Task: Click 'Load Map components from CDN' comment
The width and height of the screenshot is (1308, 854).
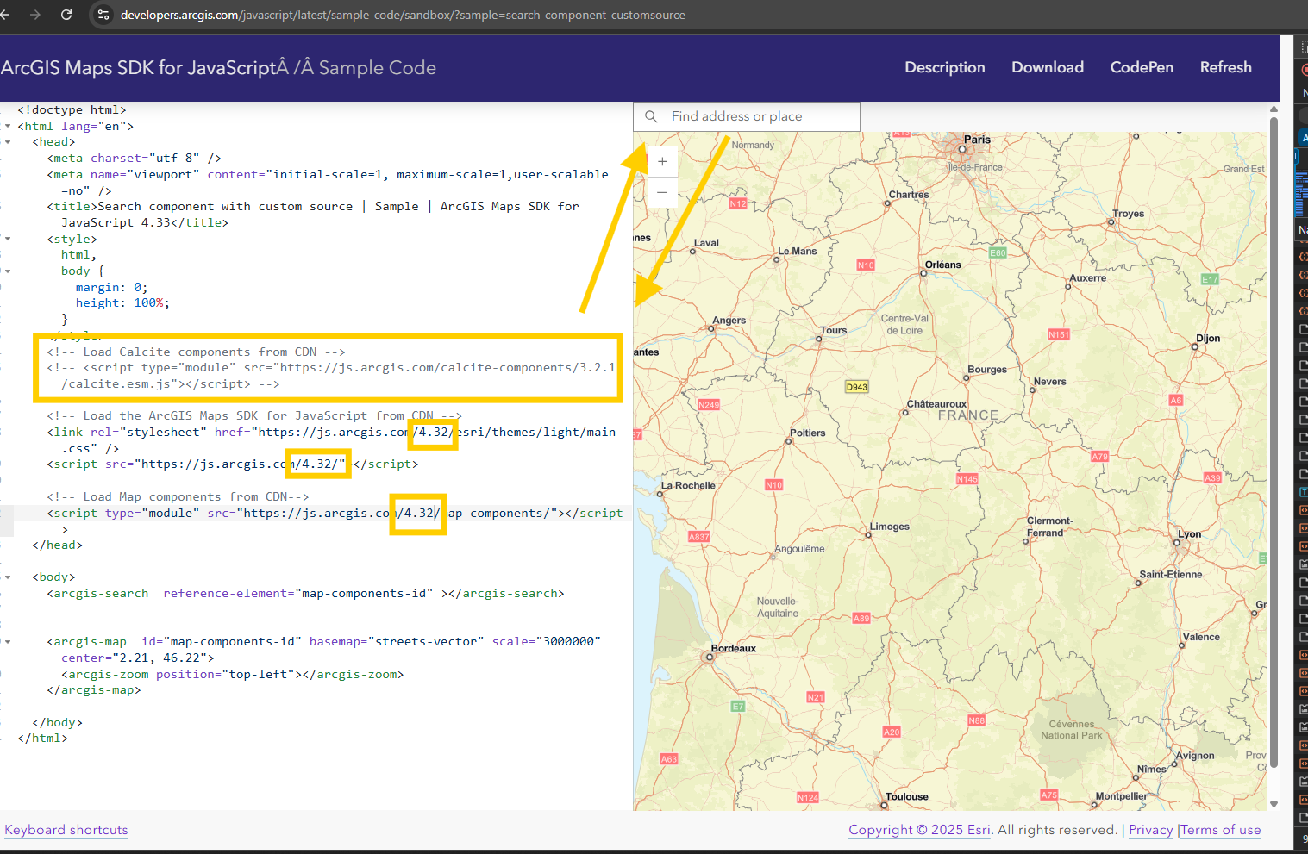Action: coord(178,496)
